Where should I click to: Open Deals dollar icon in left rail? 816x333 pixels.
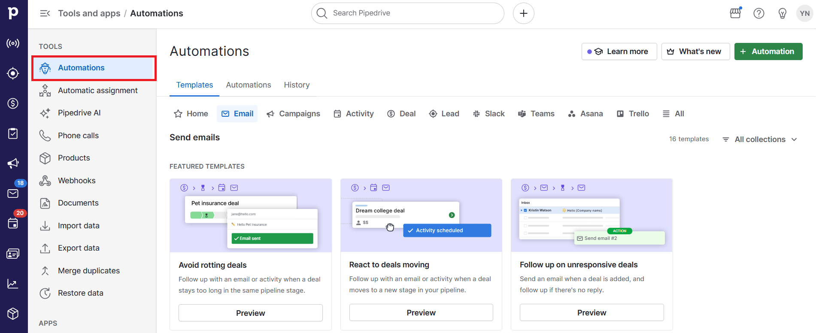coord(13,103)
